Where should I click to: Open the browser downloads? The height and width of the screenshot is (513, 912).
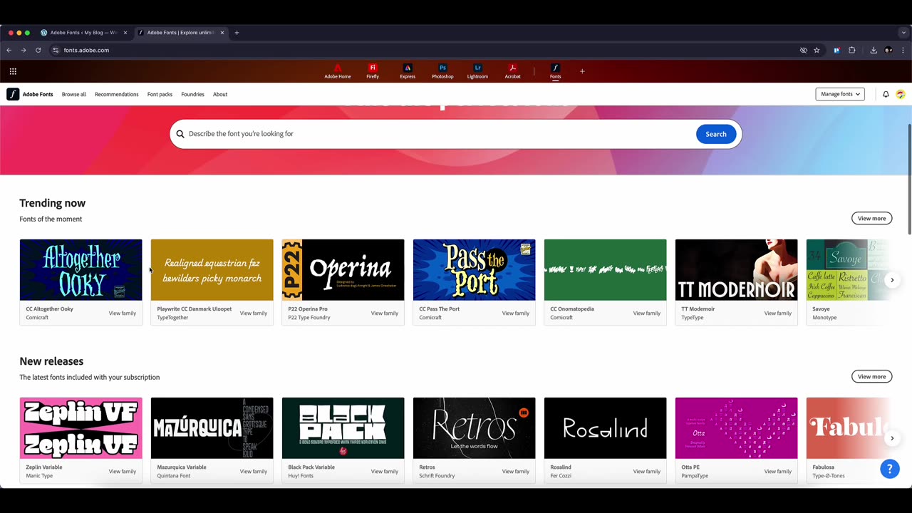874,50
